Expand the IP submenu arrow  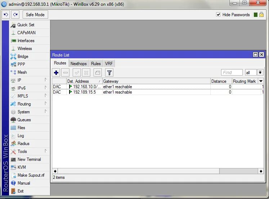(46, 80)
